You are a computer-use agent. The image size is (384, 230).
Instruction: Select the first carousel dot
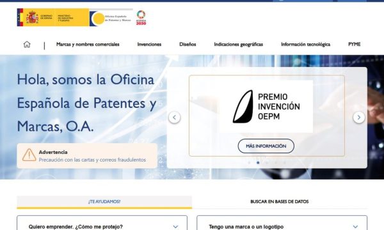click(x=250, y=162)
